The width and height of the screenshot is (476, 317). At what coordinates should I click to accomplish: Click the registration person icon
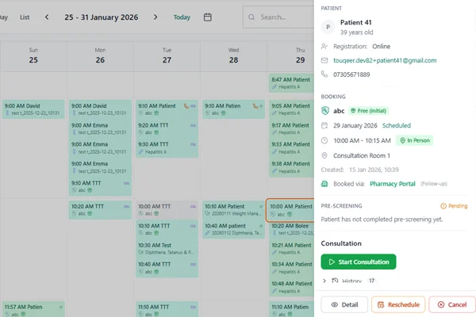[324, 47]
